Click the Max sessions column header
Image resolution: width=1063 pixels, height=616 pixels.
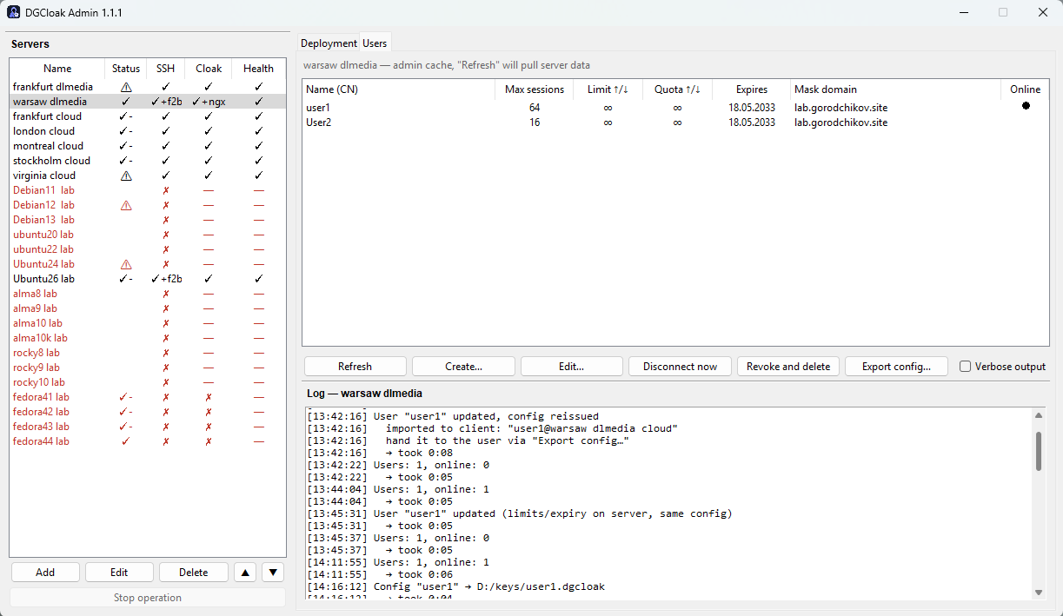pyautogui.click(x=535, y=89)
